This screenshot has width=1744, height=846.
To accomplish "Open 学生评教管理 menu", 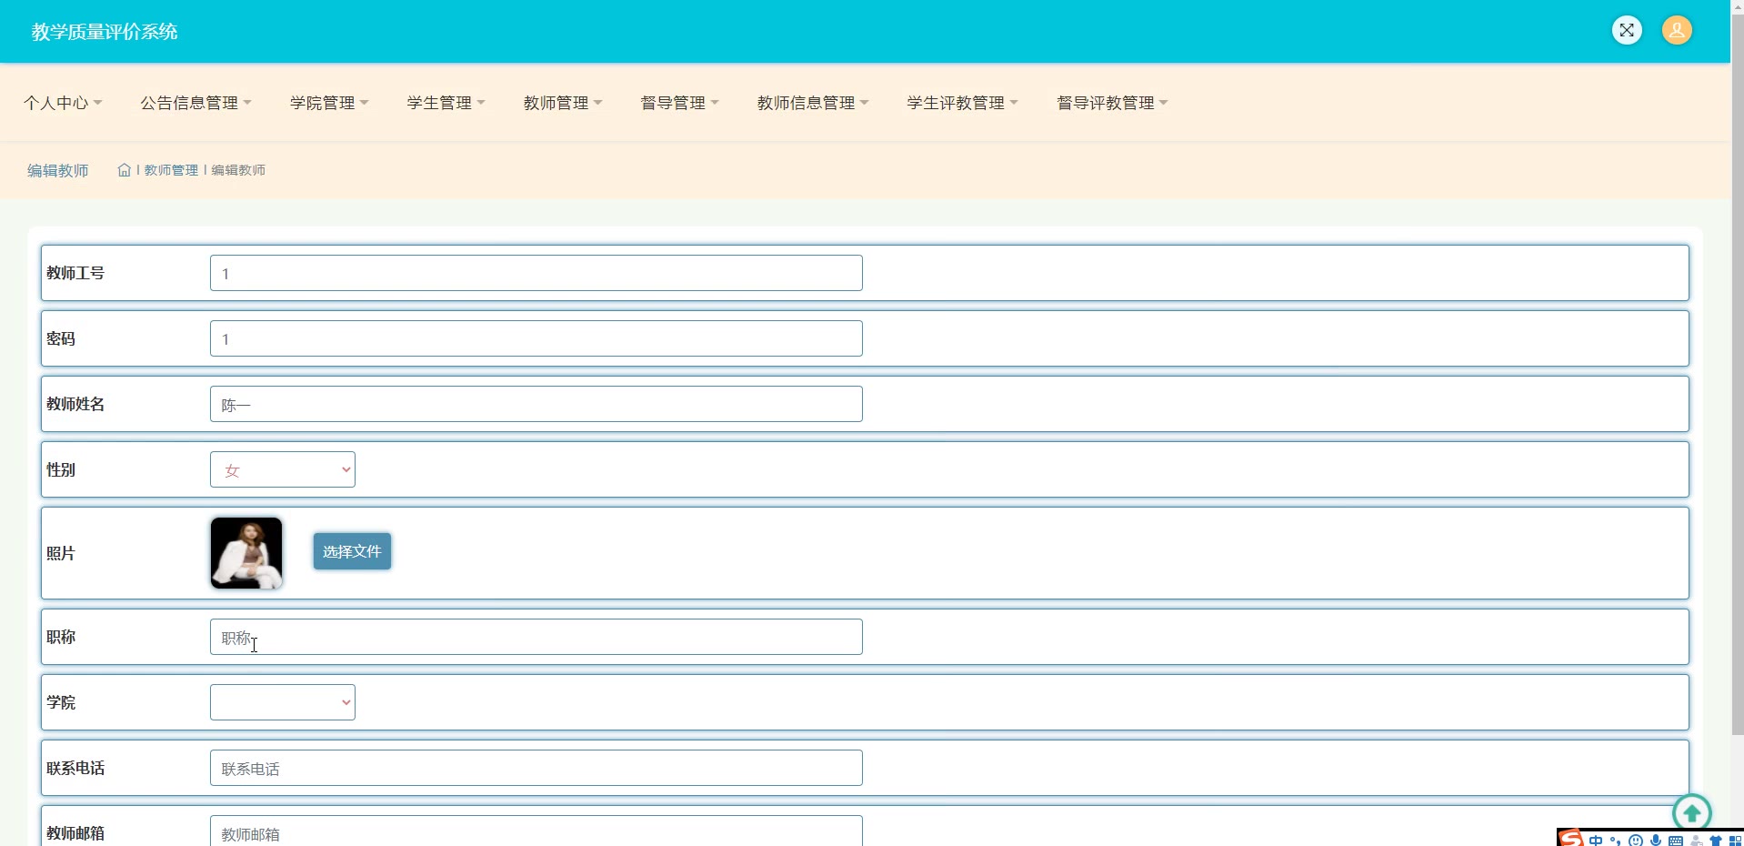I will click(962, 103).
